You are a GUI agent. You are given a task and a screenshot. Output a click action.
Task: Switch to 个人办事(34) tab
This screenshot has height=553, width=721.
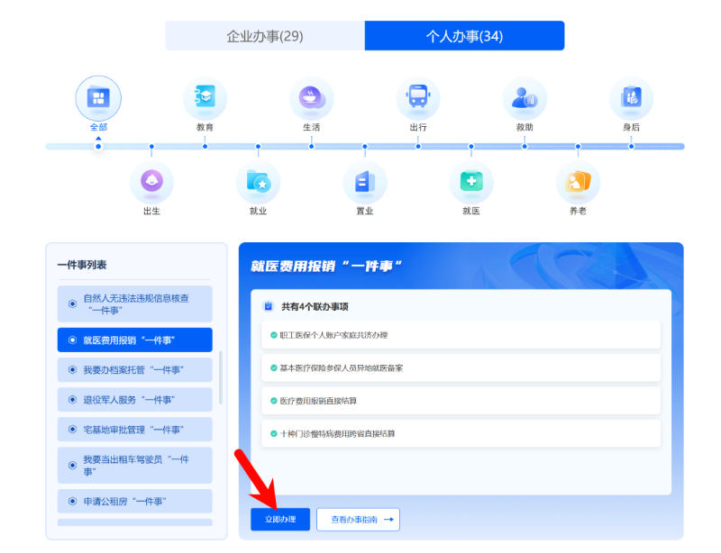pos(464,36)
